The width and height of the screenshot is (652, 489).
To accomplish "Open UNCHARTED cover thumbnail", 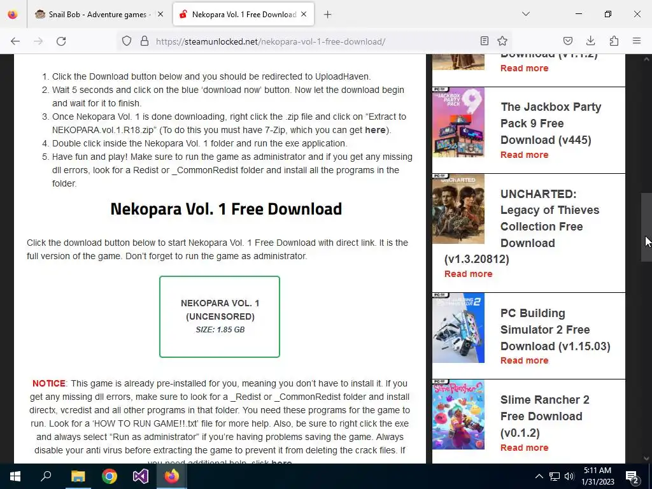I will pyautogui.click(x=458, y=209).
